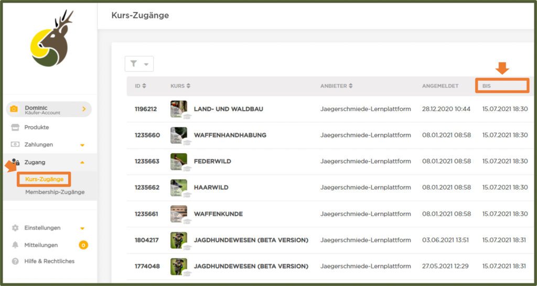
Task: Click WAFFENKUNDE course thumbnail
Action: (179, 214)
